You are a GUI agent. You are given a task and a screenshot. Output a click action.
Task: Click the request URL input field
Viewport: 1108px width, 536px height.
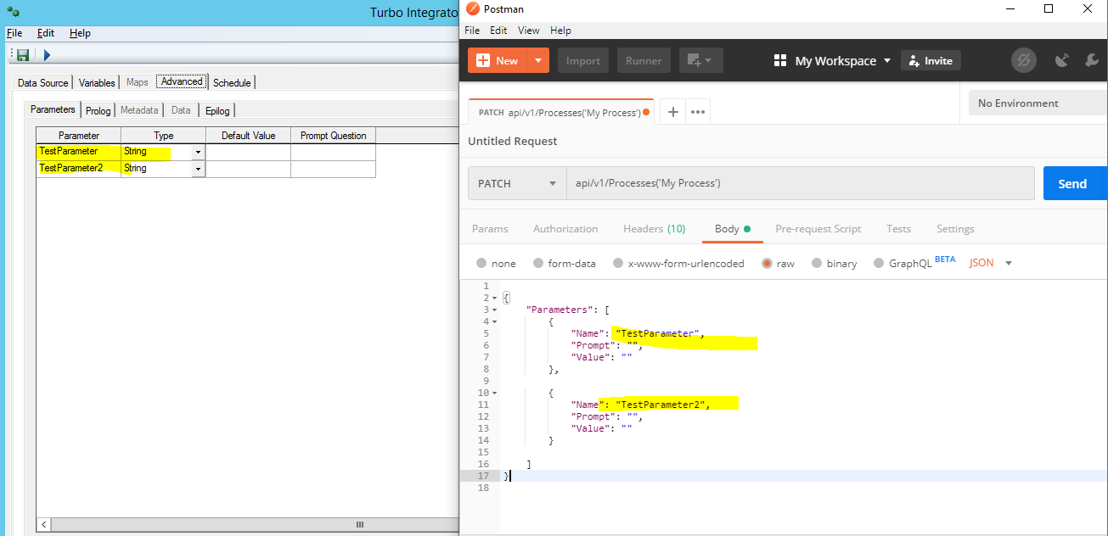pos(801,183)
